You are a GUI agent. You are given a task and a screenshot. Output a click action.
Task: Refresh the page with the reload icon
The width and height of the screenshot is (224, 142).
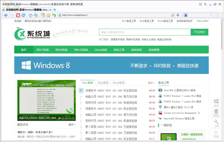pyautogui.click(x=24, y=15)
